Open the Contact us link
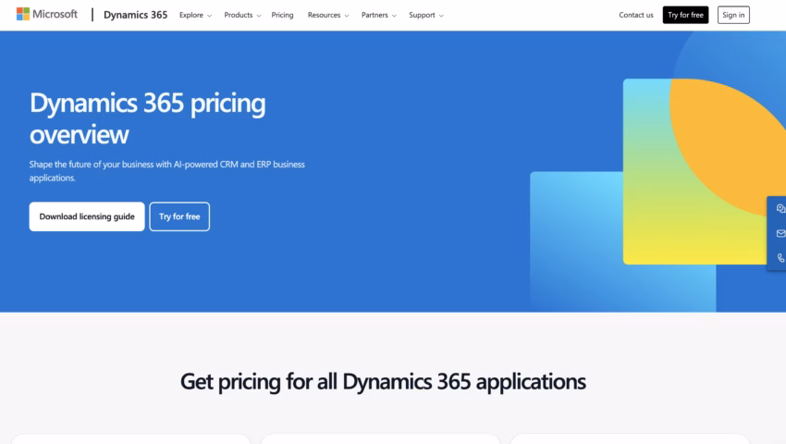This screenshot has width=786, height=444. [x=636, y=15]
